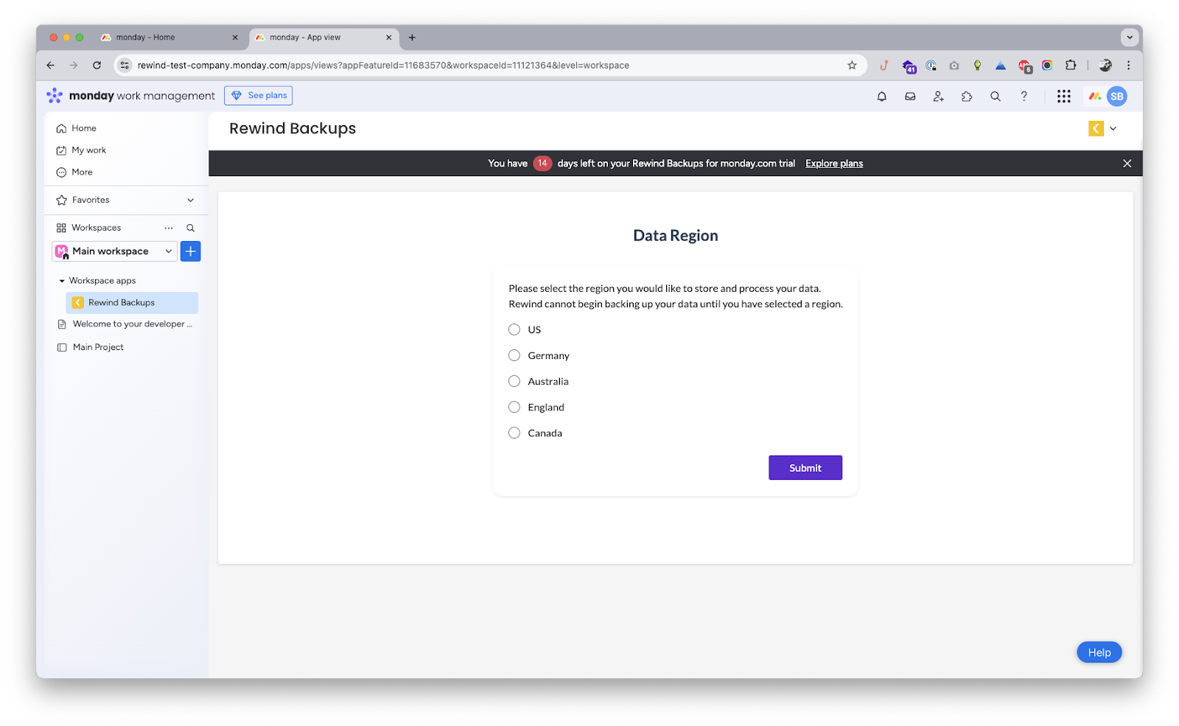Click the browser address bar URL
The height and width of the screenshot is (726, 1179).
pyautogui.click(x=383, y=66)
